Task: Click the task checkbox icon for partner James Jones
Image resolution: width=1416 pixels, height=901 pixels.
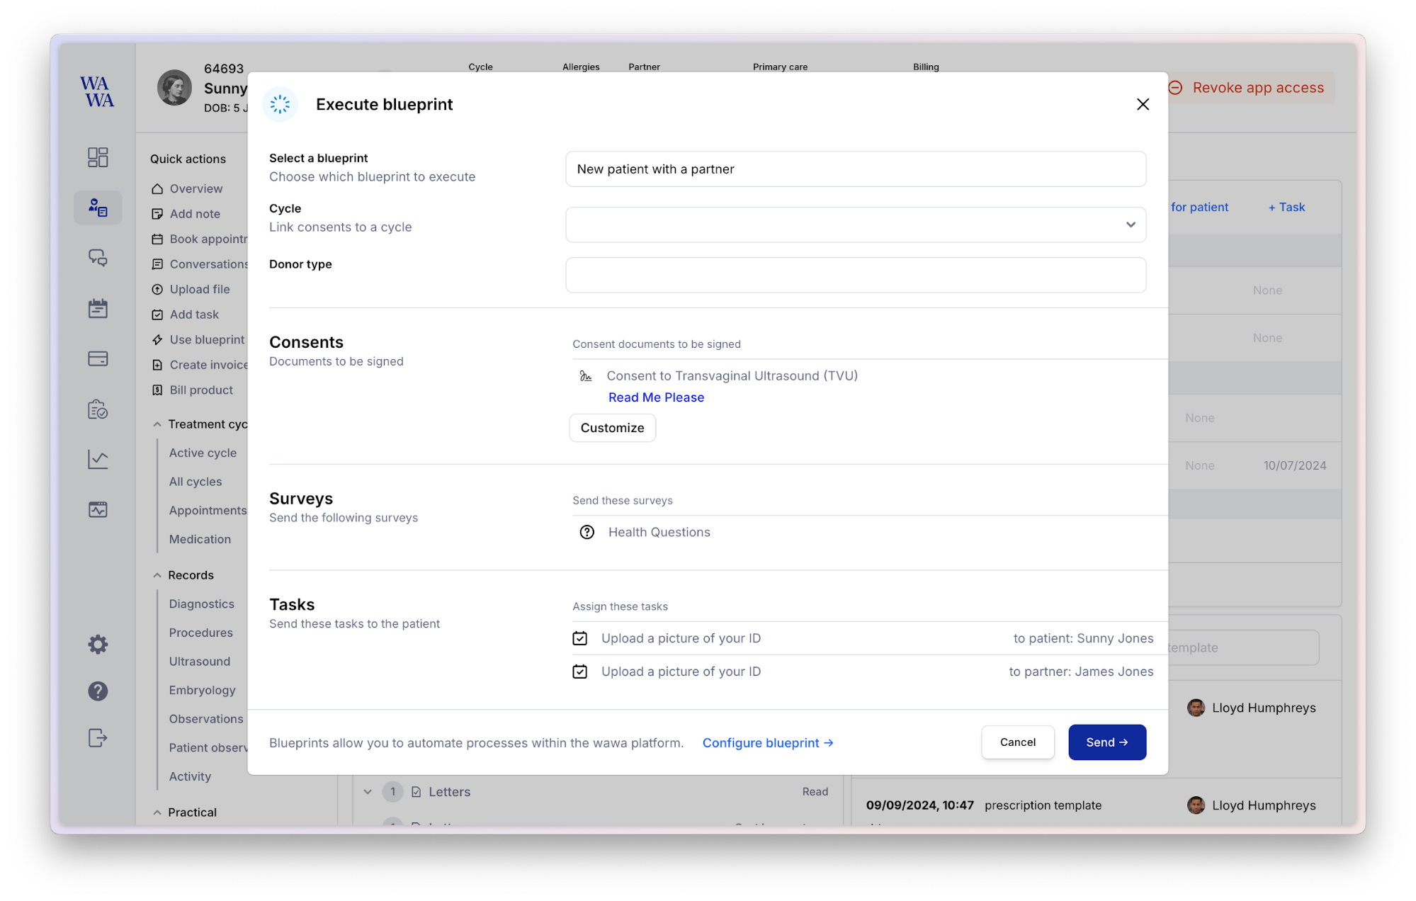Action: point(579,671)
